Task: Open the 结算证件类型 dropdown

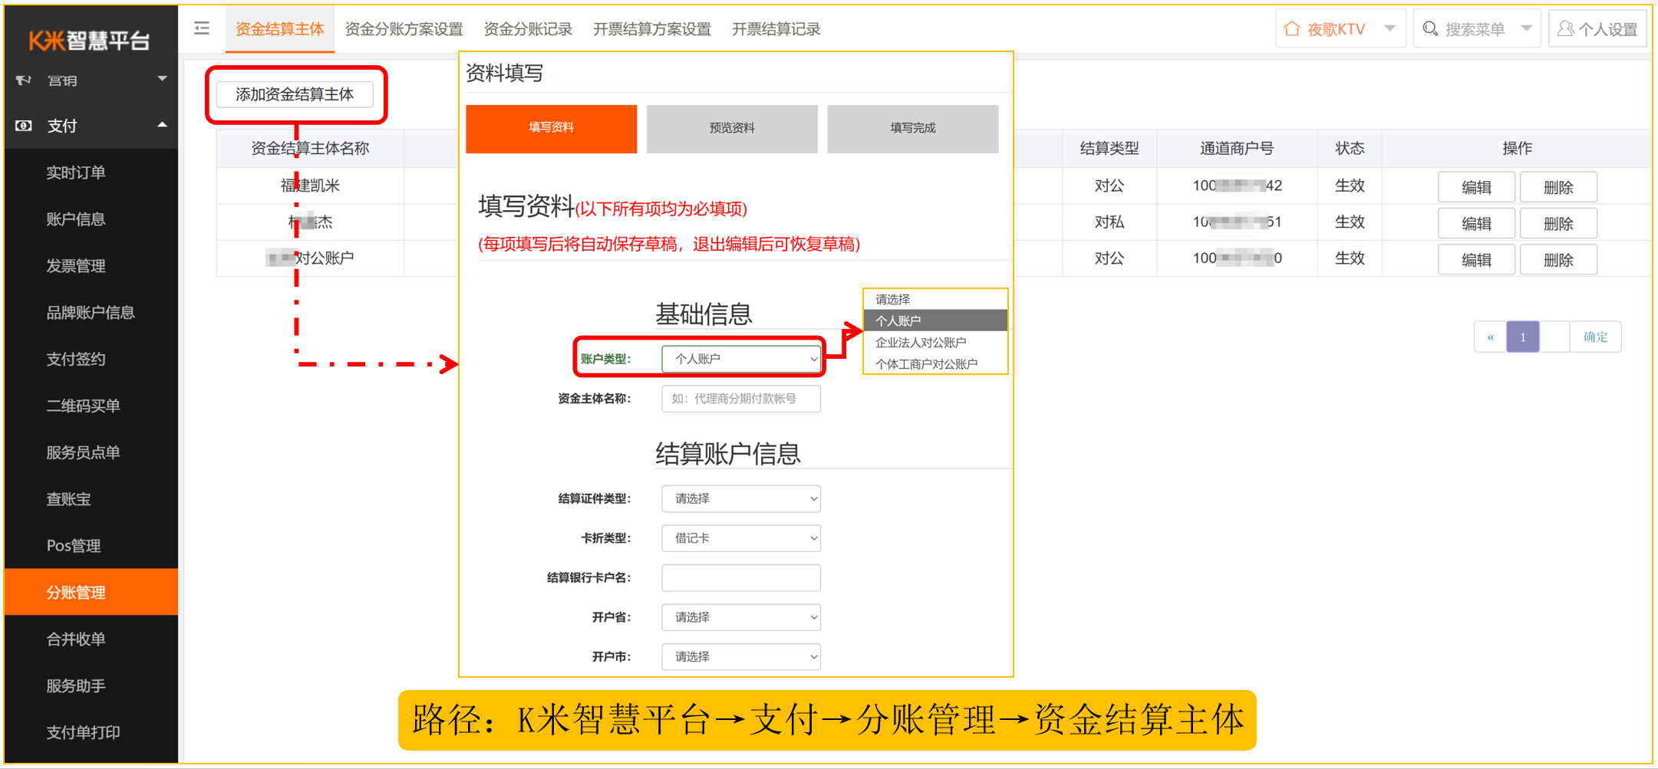Action: [x=741, y=499]
